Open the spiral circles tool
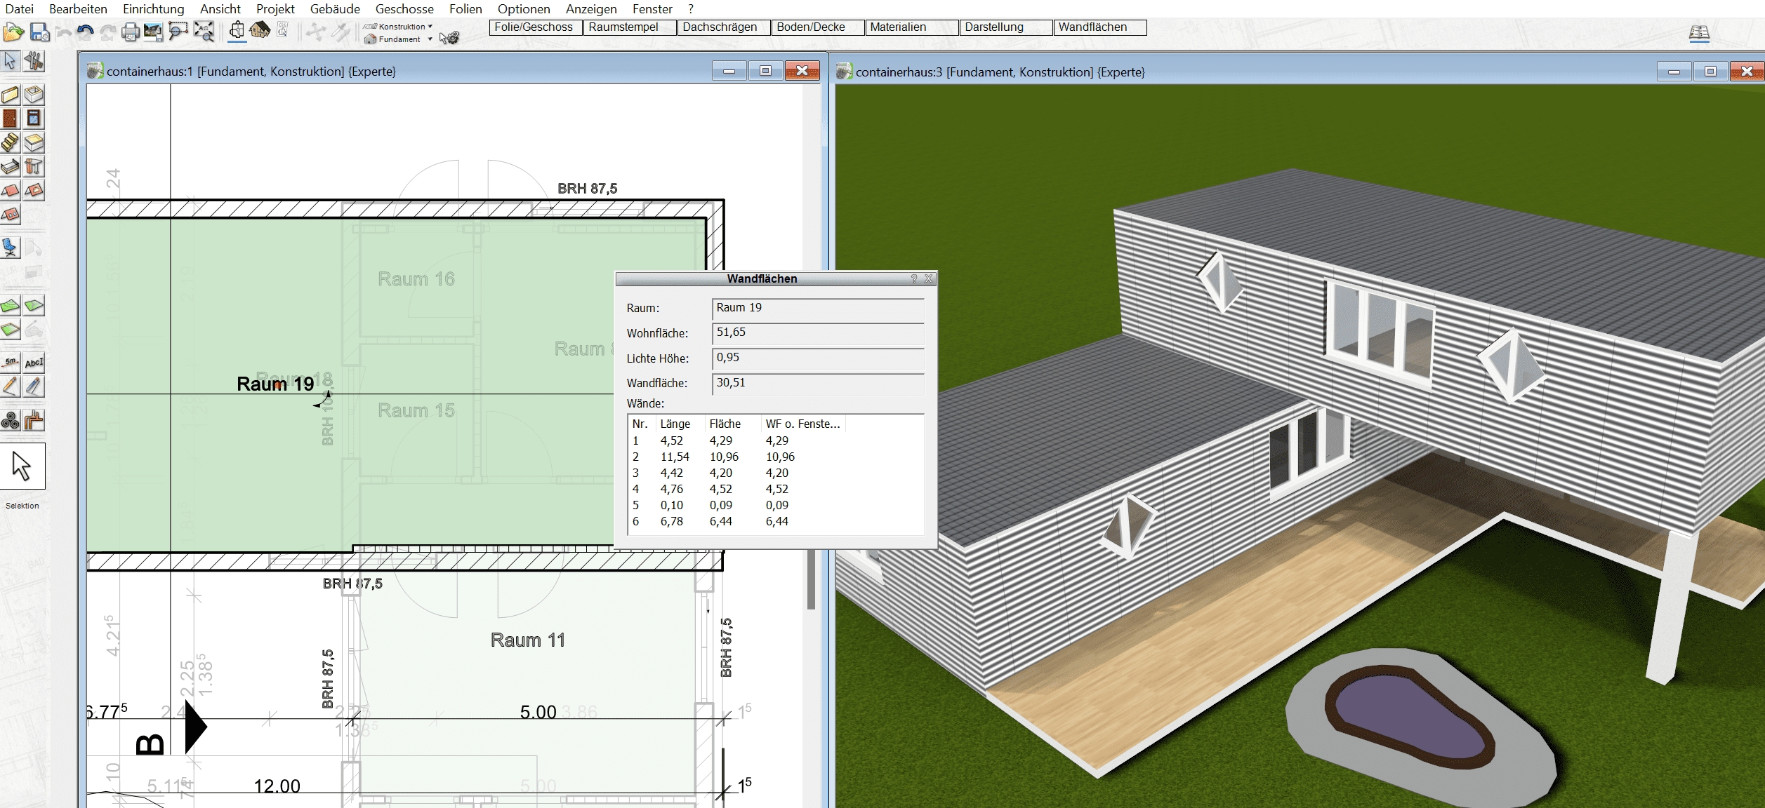The width and height of the screenshot is (1765, 808). pos(11,420)
